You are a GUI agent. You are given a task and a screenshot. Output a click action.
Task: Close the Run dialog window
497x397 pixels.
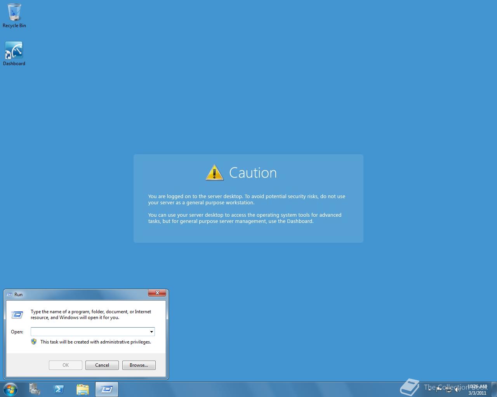157,293
